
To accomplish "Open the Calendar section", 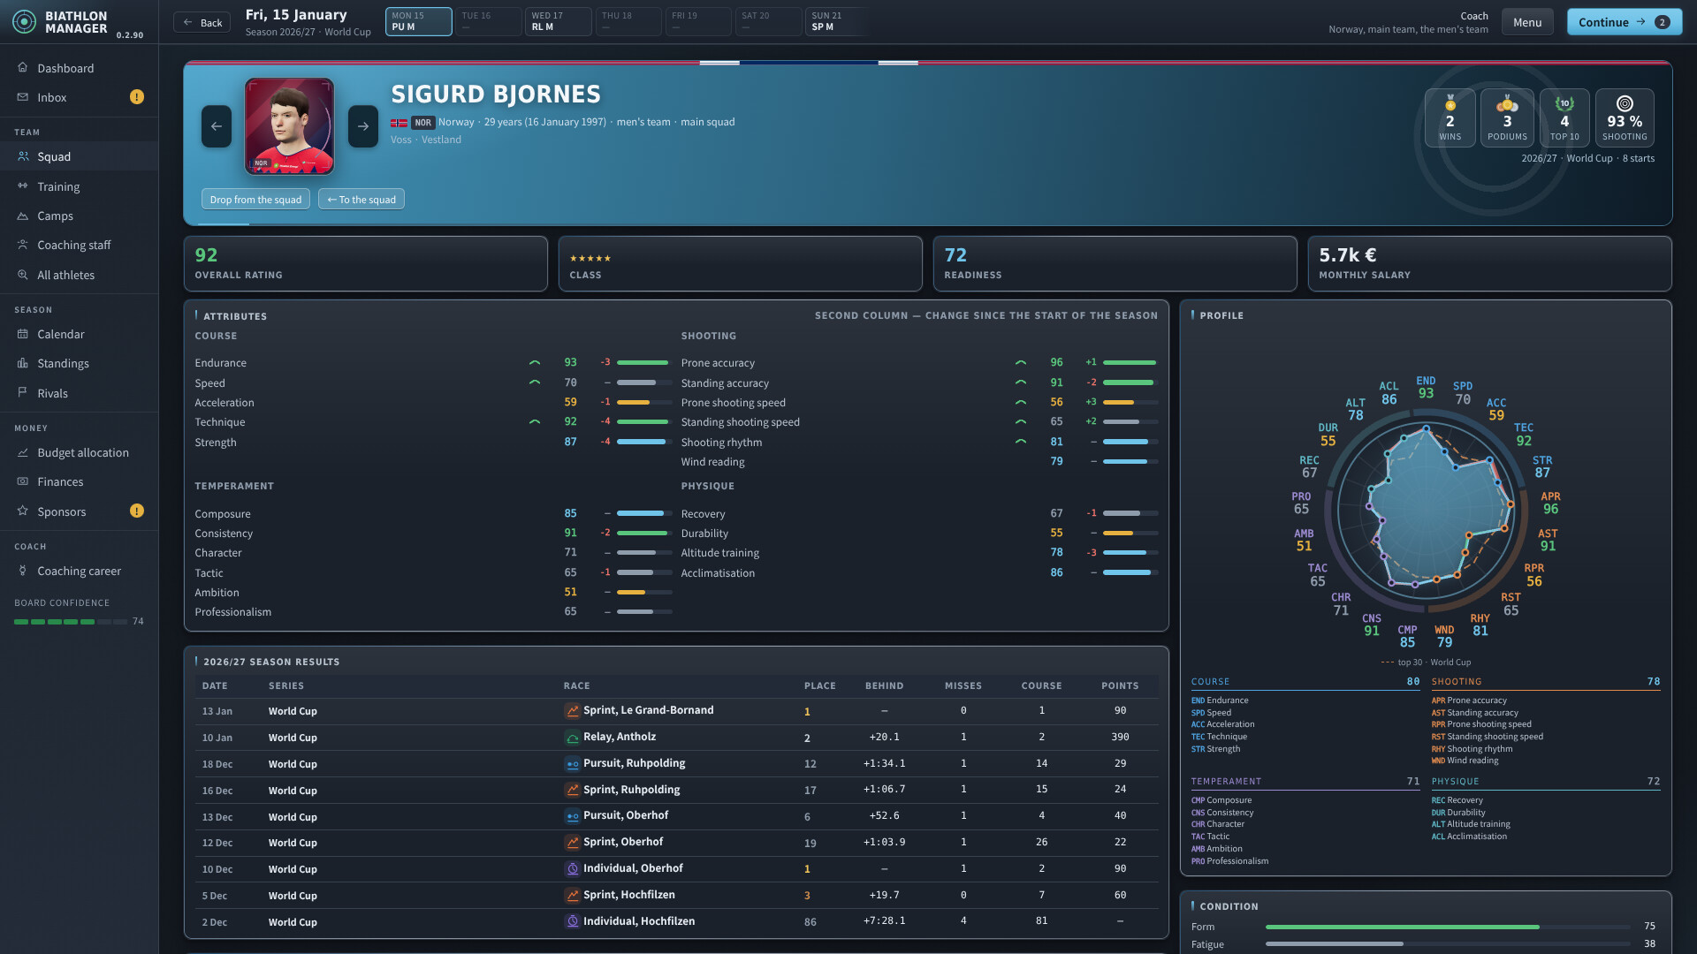I will click(80, 334).
